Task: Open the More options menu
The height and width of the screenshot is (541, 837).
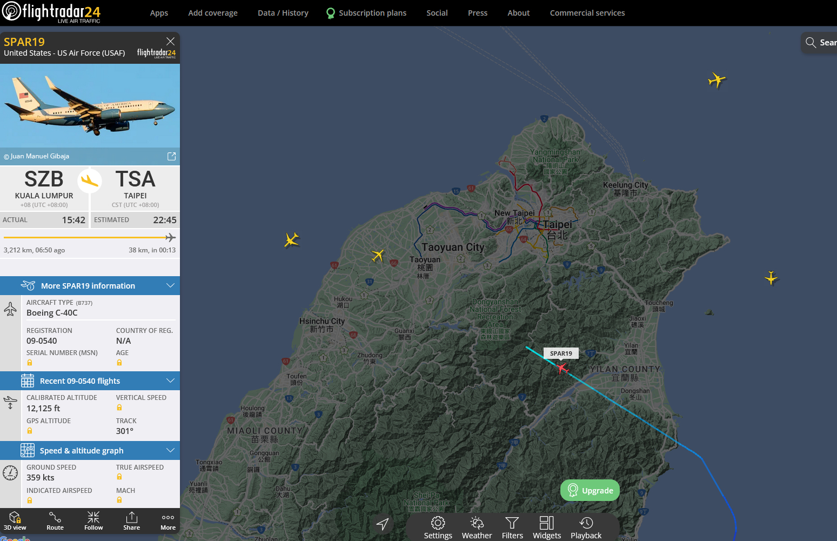Action: [x=168, y=521]
